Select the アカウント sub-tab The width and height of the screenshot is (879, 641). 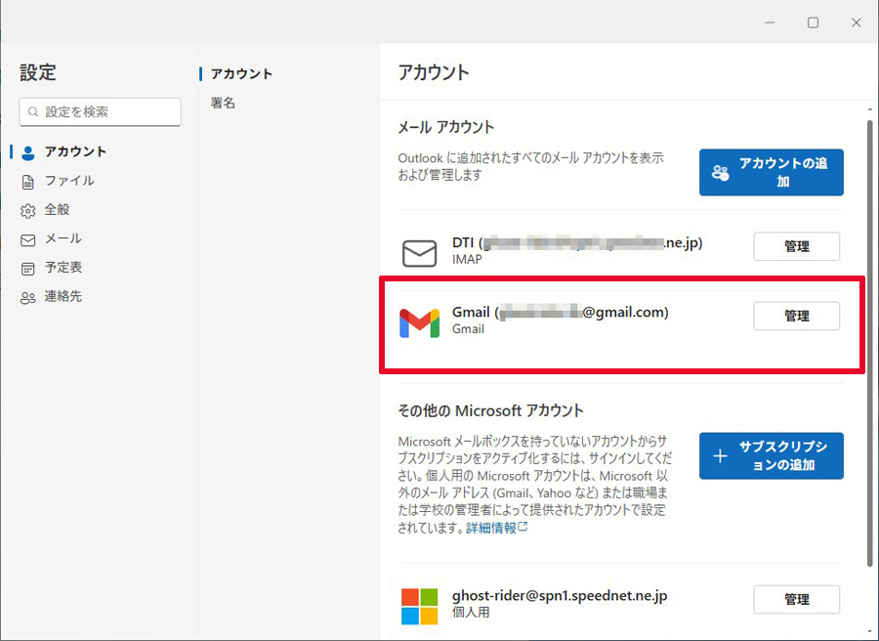(241, 74)
